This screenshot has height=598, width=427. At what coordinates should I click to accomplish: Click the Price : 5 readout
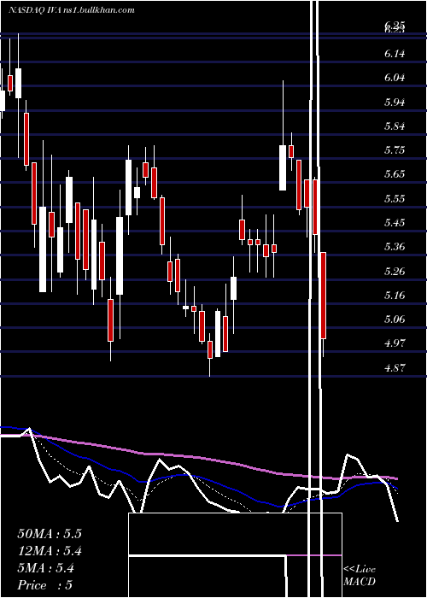[x=44, y=585]
